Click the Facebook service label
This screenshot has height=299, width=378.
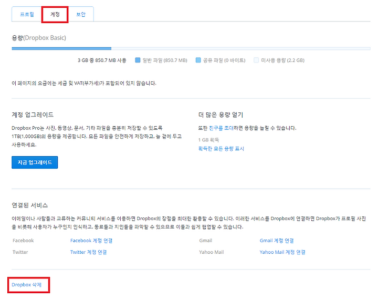[23, 241]
